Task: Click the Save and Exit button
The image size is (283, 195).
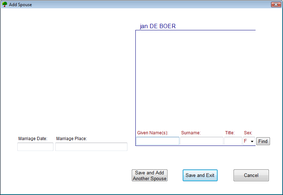Action: pyautogui.click(x=200, y=175)
